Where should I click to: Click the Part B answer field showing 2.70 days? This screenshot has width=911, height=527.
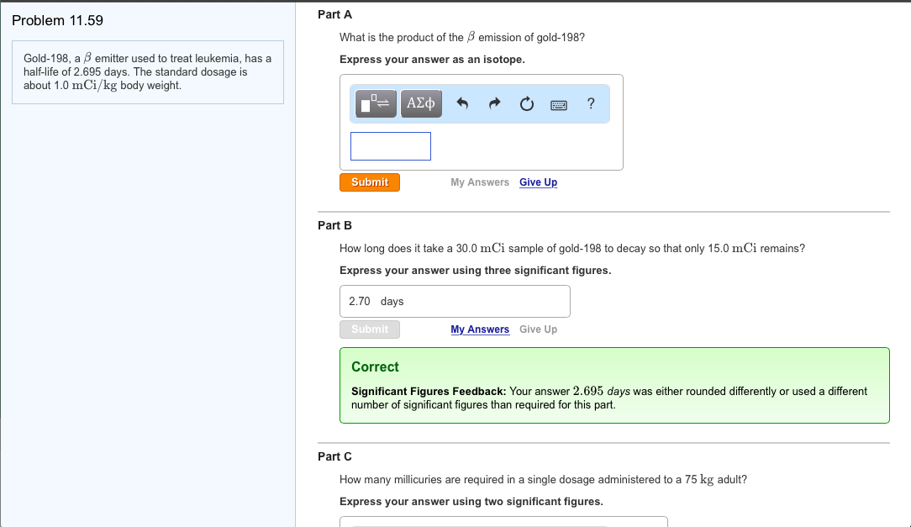(455, 302)
